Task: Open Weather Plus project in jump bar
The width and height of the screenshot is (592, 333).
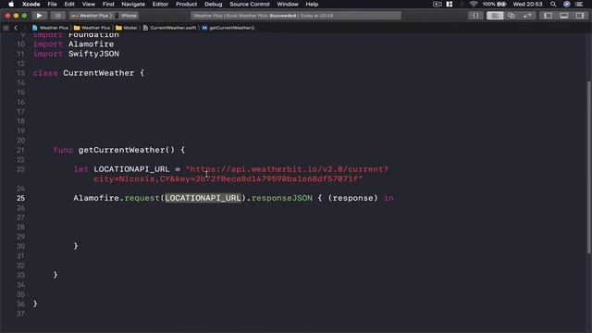Action: (50, 28)
